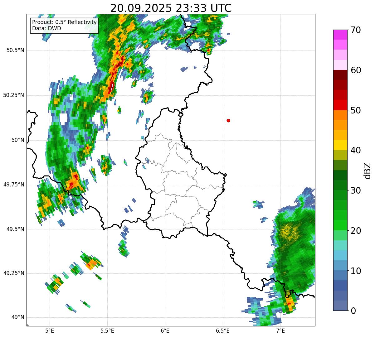Click the 6°E longitude label
Viewport: 375px width, 337px height.
(165, 330)
